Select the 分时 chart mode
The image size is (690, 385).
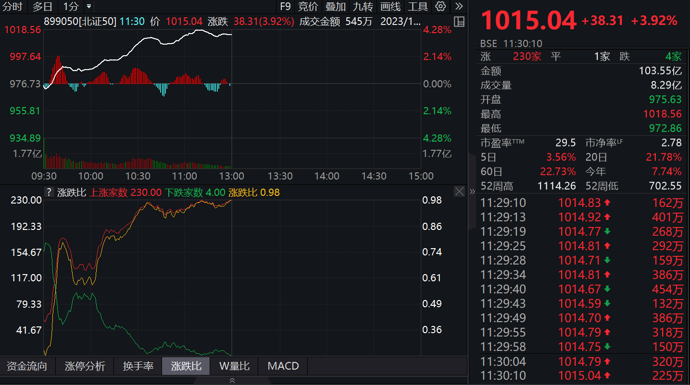[12, 6]
